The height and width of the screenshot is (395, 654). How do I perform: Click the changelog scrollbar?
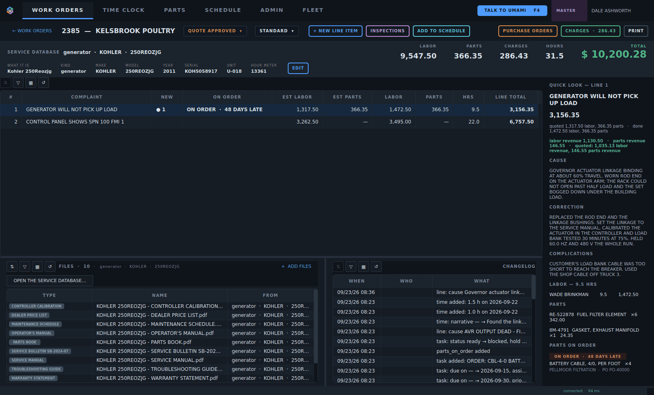click(533, 288)
